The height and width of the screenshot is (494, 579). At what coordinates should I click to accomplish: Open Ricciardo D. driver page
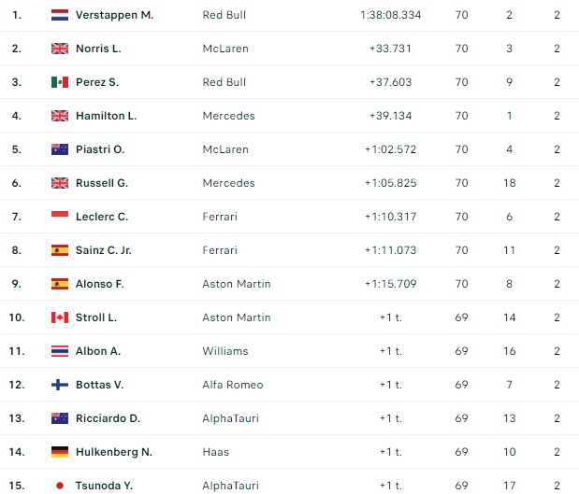pos(108,418)
